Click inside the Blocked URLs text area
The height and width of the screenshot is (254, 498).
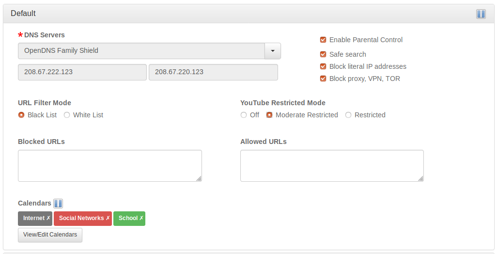point(109,165)
